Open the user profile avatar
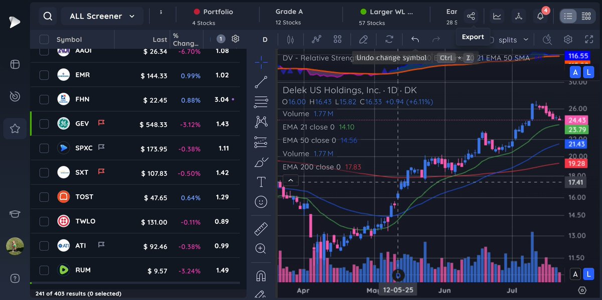The height and width of the screenshot is (300, 602). [15, 246]
